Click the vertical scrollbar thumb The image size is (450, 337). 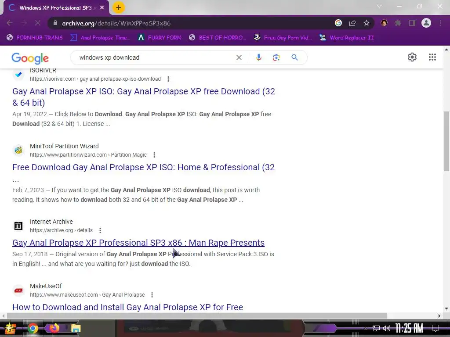(446, 141)
